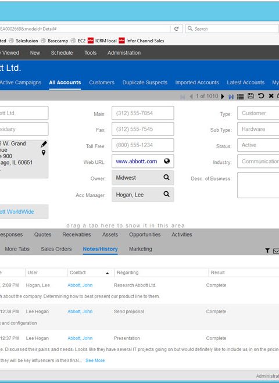Edit address with pencil icon

pyautogui.click(x=44, y=144)
